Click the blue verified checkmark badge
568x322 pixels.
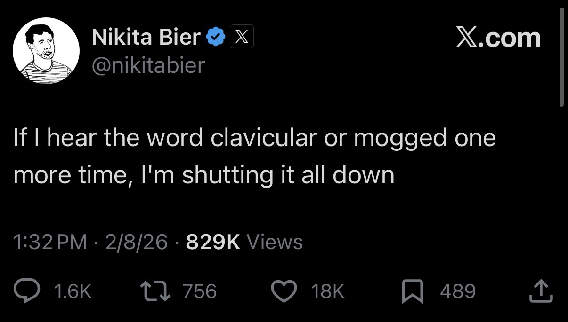pos(216,37)
